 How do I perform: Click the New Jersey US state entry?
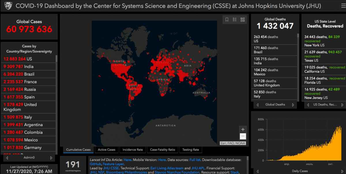[324, 93]
